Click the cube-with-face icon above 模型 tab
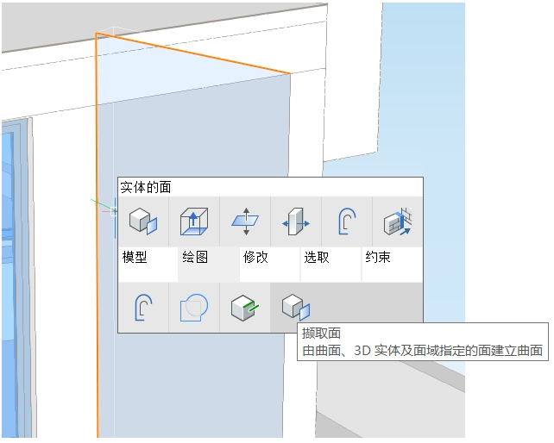 point(143,221)
